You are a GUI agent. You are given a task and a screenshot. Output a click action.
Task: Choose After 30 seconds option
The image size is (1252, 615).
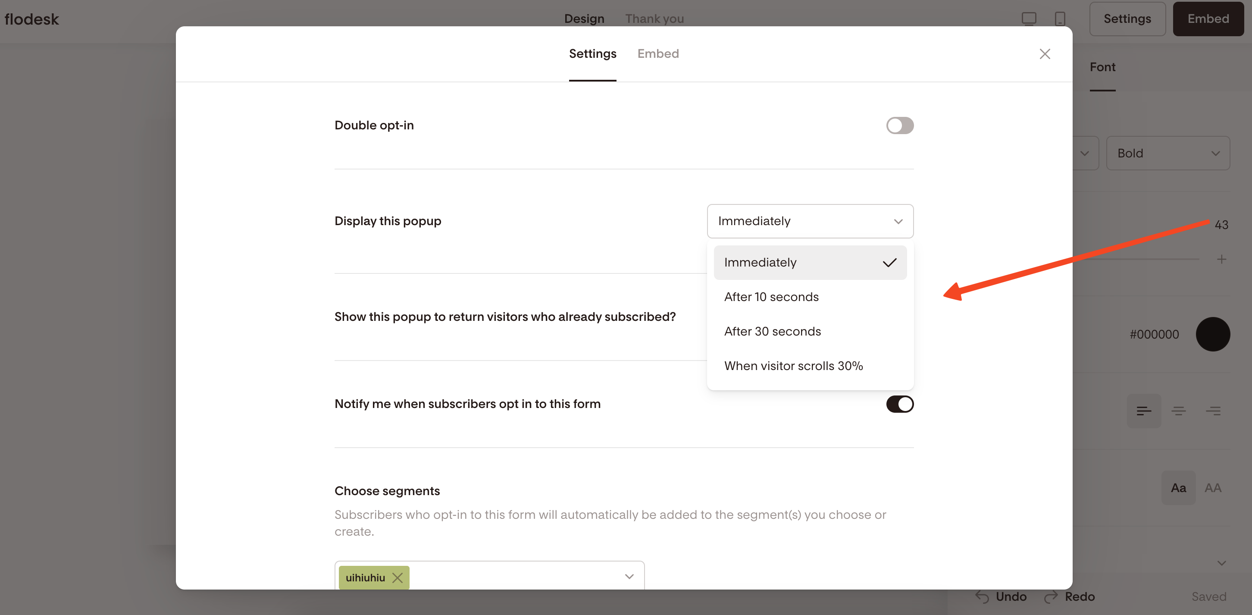click(810, 332)
